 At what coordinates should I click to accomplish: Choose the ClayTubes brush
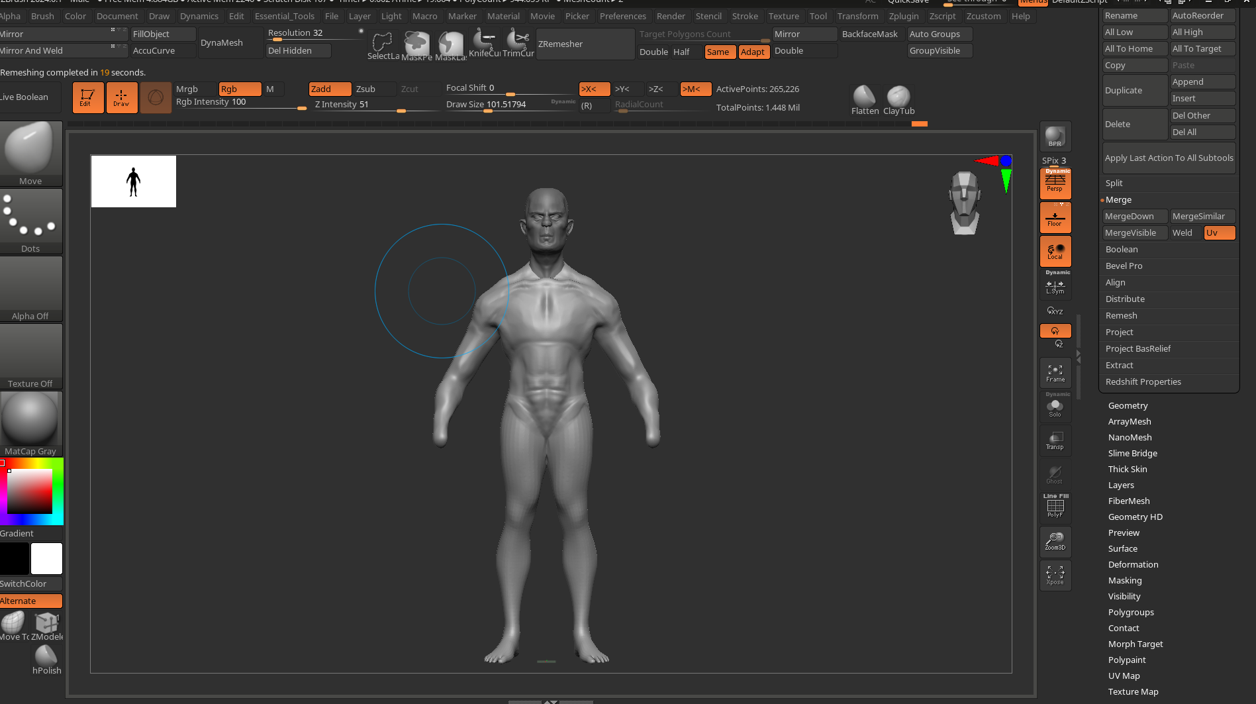point(898,100)
